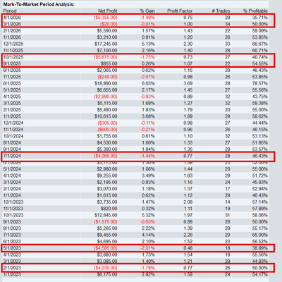Select the 7/1/2024 period cell
Screen dimensions: 282x282
12,156
